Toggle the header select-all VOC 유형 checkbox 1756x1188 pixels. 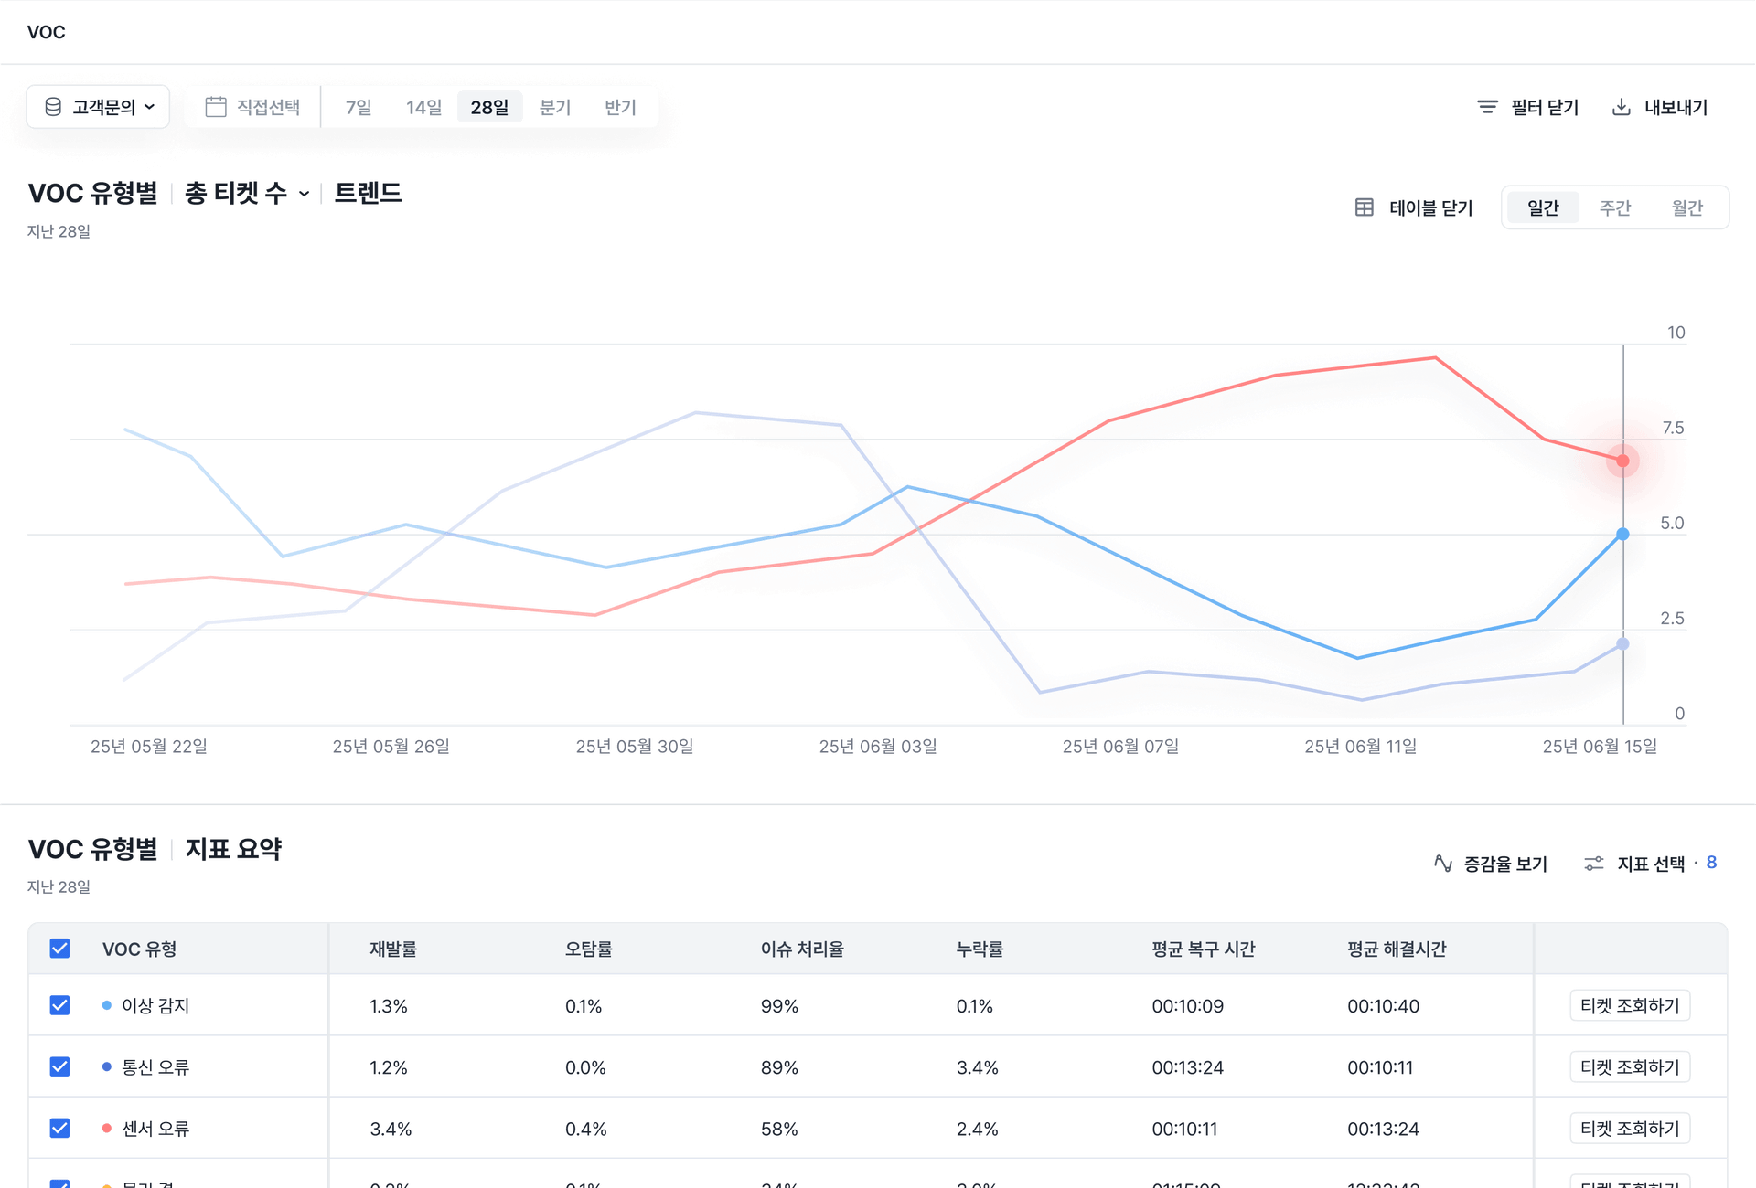click(x=59, y=949)
